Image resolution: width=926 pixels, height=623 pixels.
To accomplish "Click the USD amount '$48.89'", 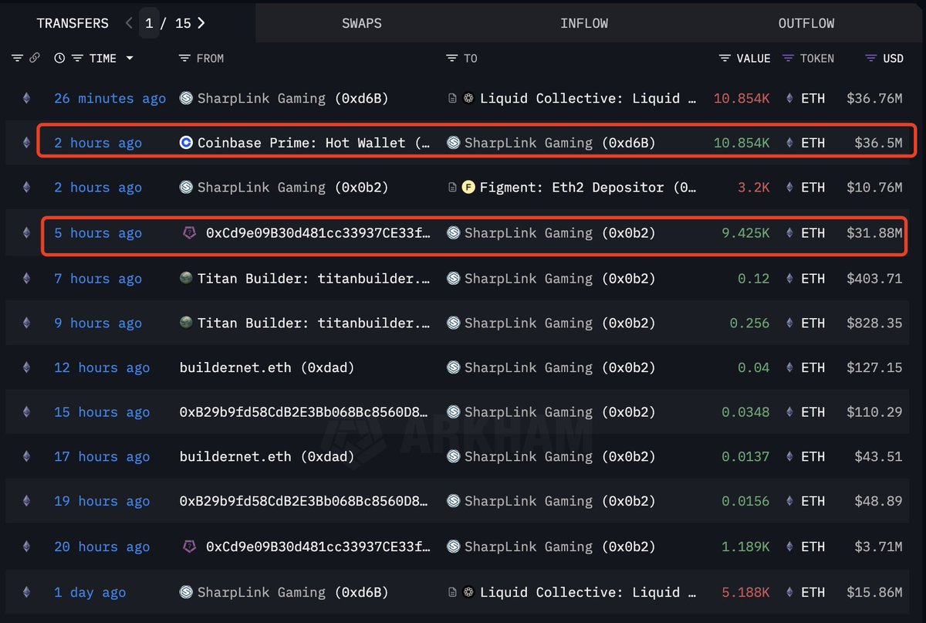I will pos(878,501).
